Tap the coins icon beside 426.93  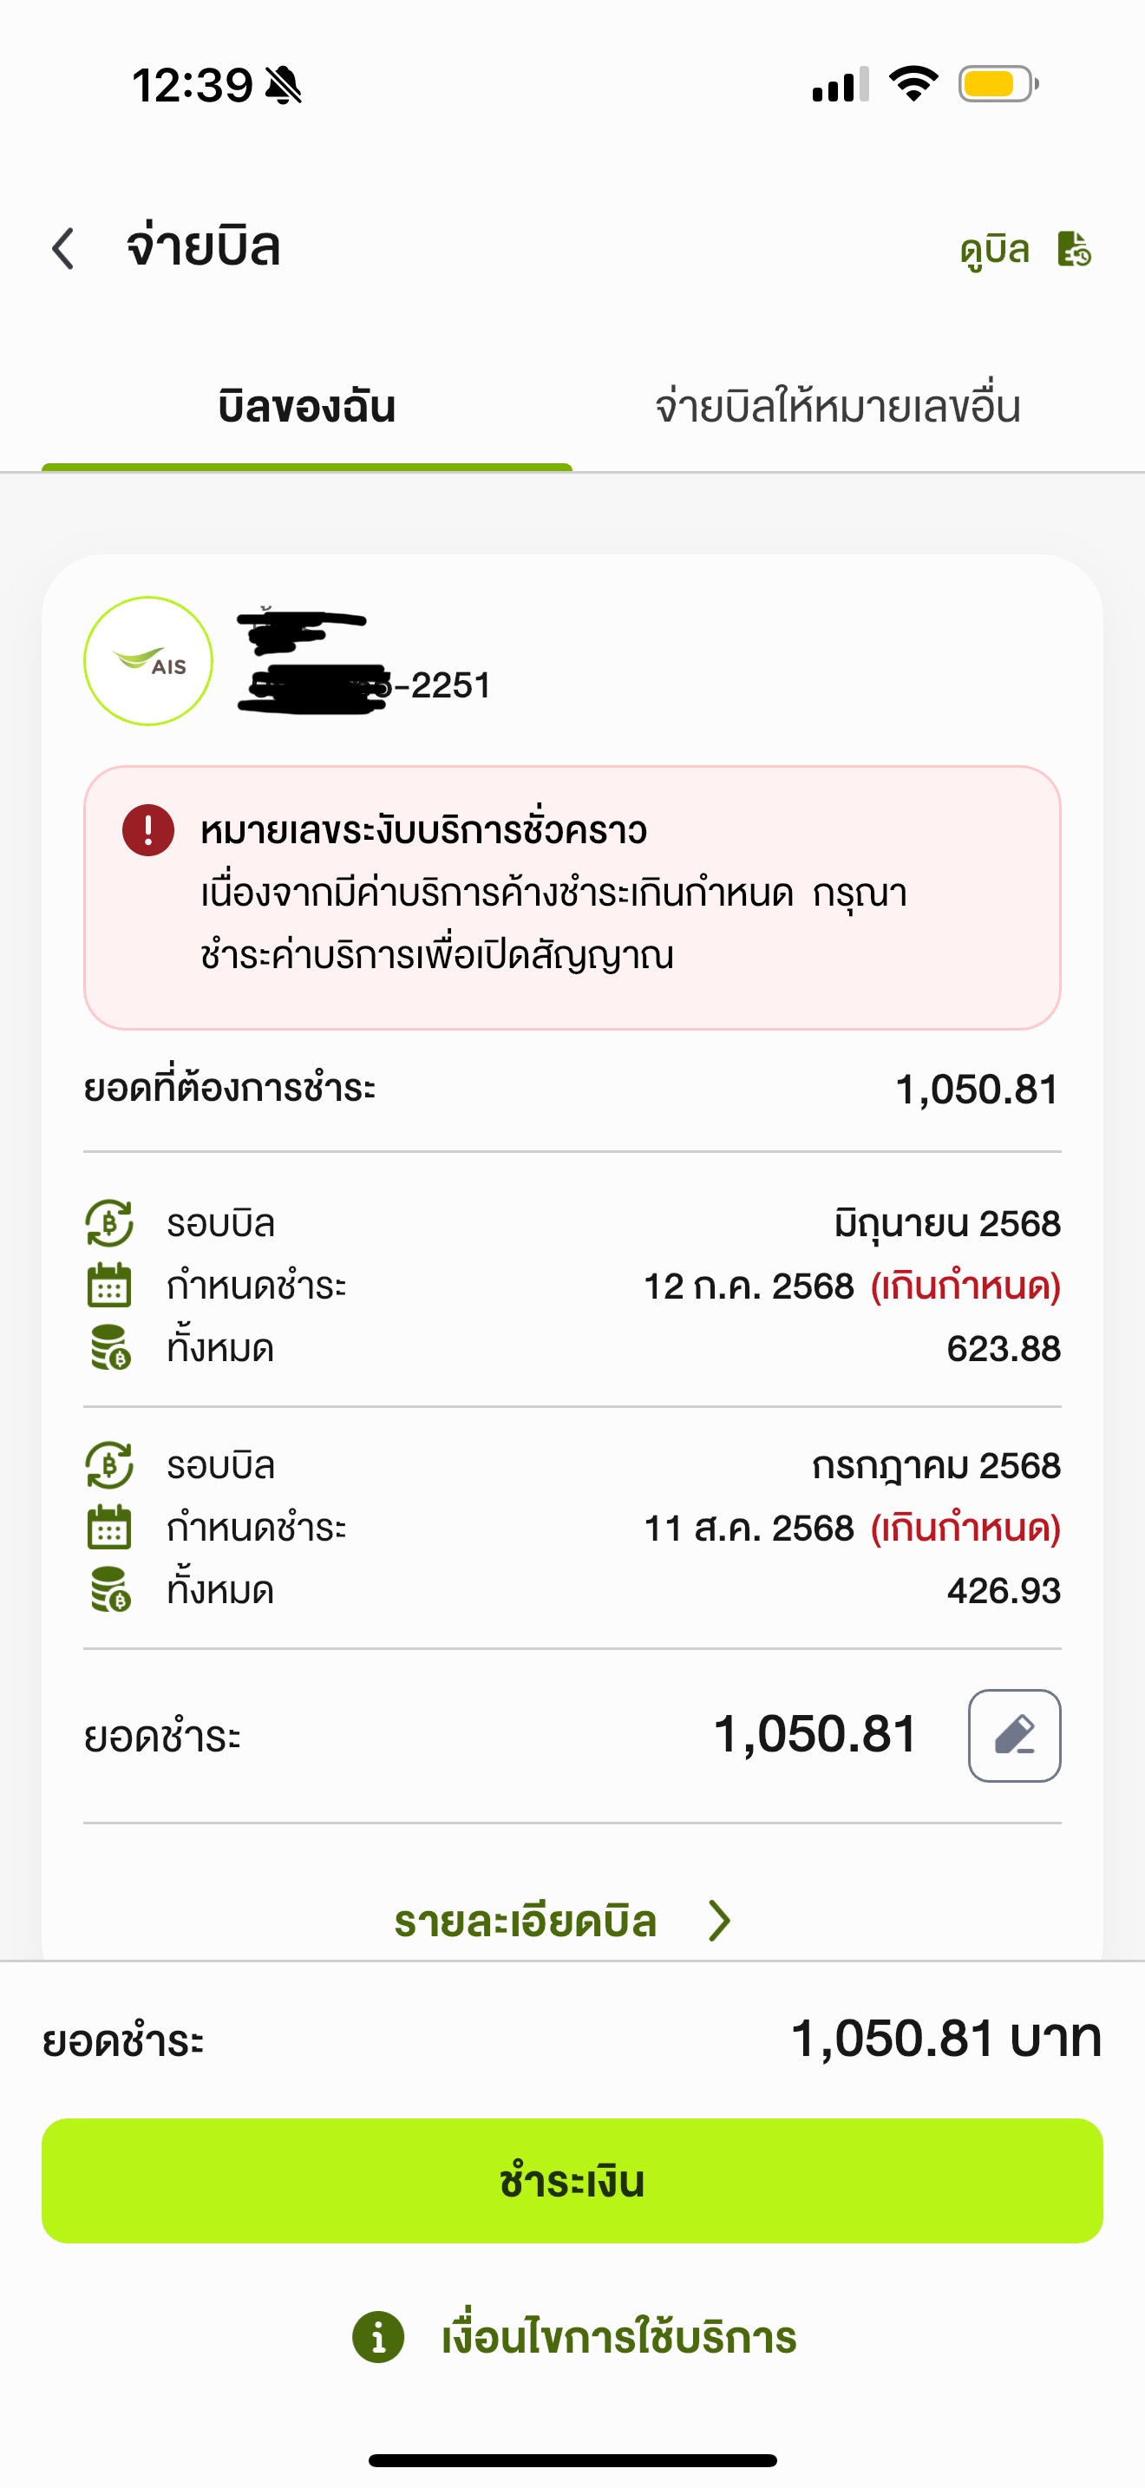pos(109,1590)
